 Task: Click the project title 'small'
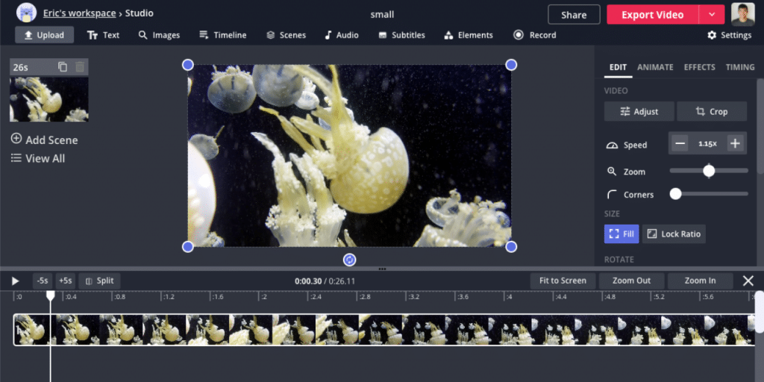pyautogui.click(x=382, y=15)
